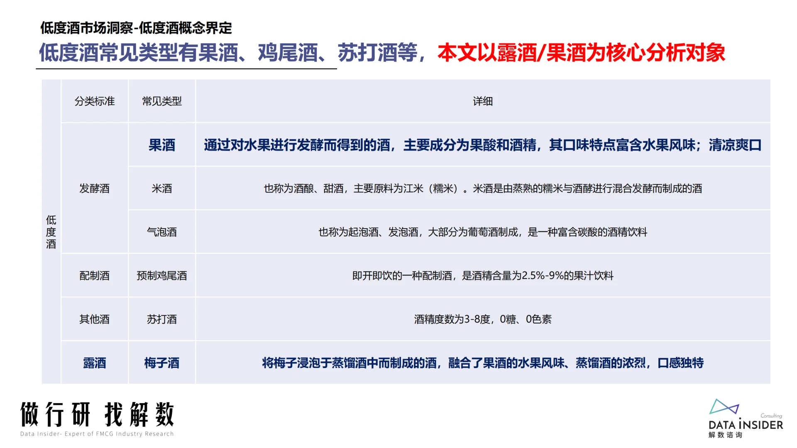797x448 pixels.
Task: Click the tagline Data Insider- Expert of FMCG Industry Research
Action: pos(97,434)
